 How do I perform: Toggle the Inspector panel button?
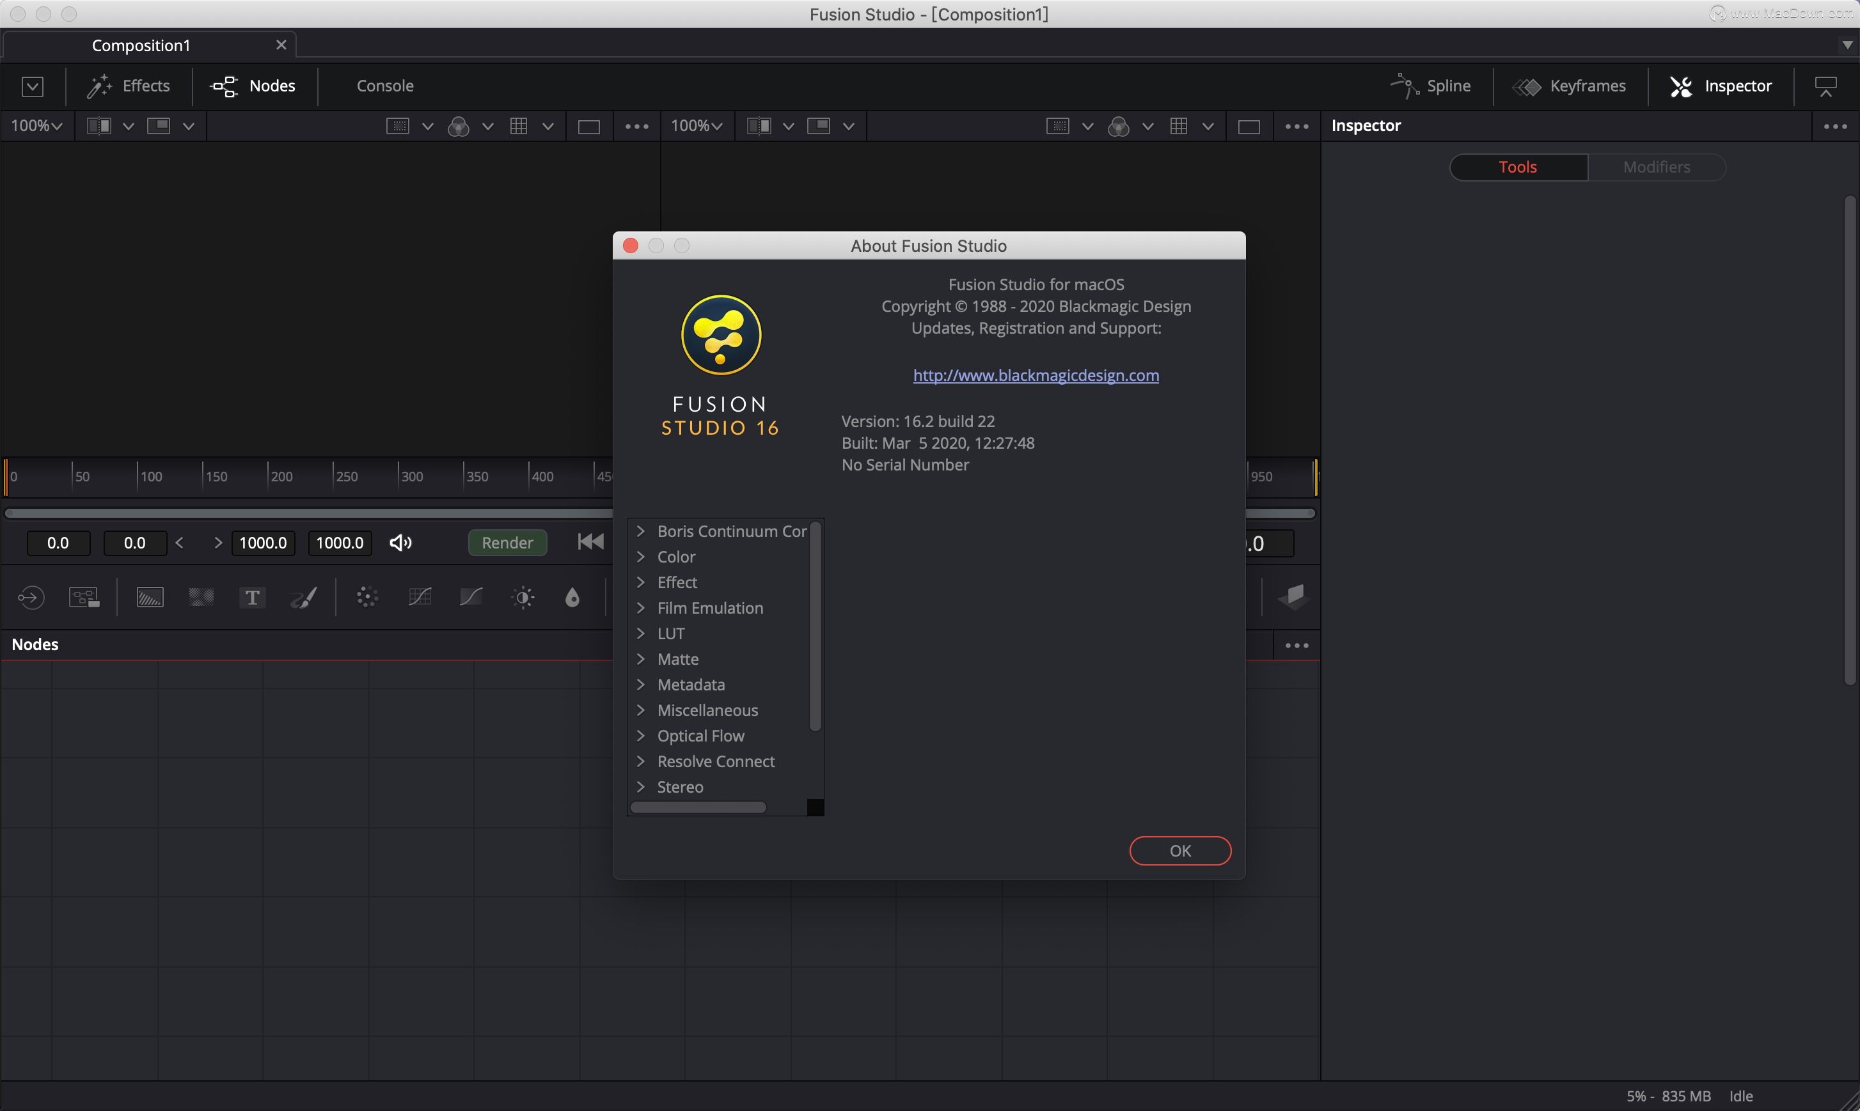(1720, 86)
